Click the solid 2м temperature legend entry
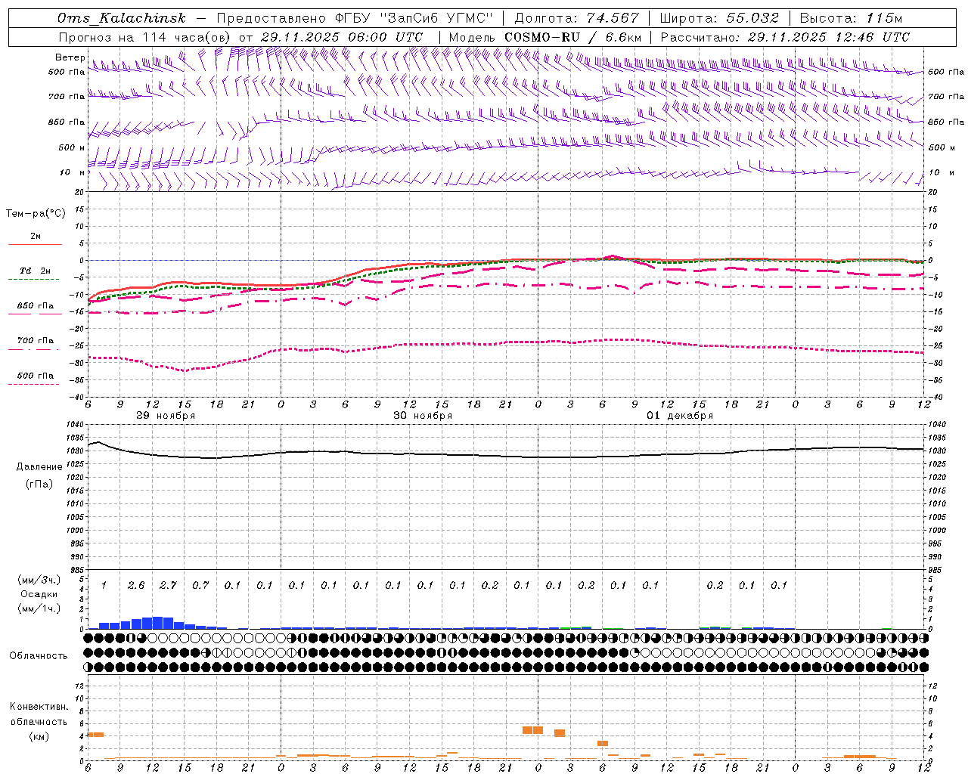 point(35,239)
